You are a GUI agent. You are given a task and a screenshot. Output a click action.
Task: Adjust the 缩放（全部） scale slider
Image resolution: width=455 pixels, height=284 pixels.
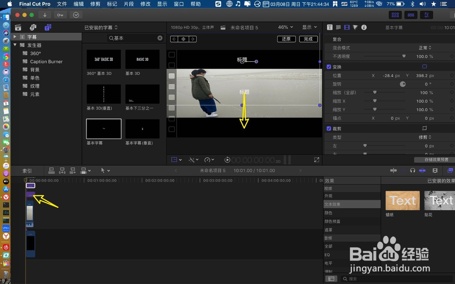pos(374,92)
